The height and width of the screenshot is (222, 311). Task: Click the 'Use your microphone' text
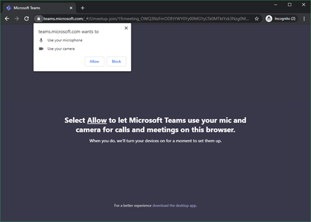[x=65, y=40]
